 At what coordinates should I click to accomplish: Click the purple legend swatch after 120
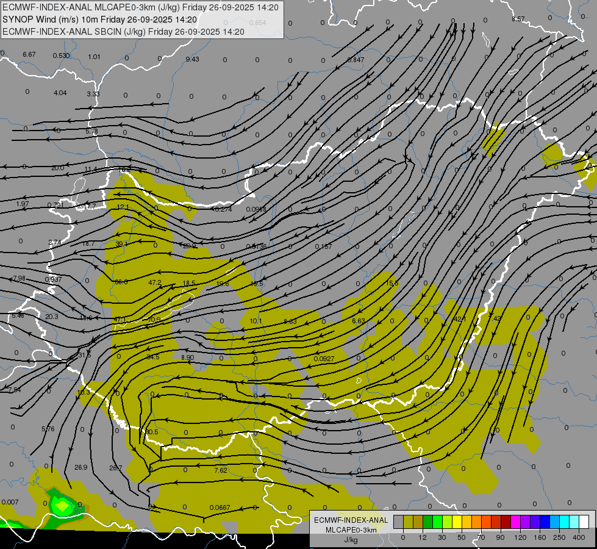point(526,522)
